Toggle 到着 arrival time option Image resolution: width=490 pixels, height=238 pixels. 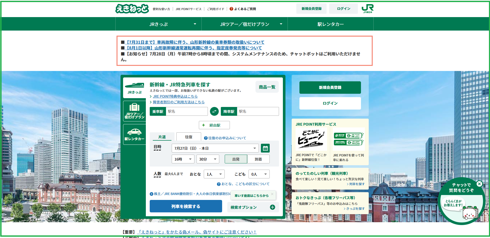[258, 159]
